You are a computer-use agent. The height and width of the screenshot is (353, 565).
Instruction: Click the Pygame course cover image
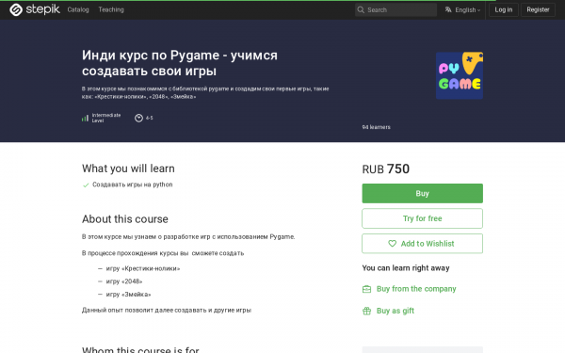(x=460, y=75)
